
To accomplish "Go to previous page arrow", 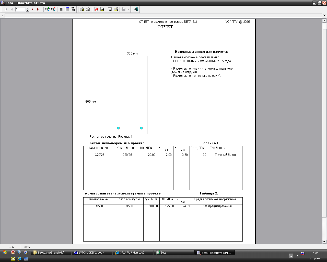I will pyautogui.click(x=11, y=9).
